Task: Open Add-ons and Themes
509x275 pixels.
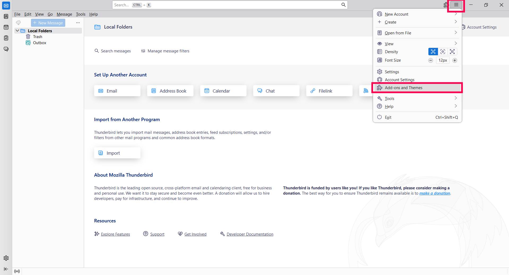Action: click(x=417, y=88)
